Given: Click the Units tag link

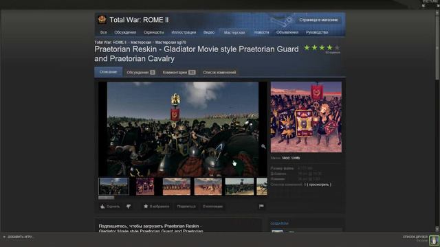Looking at the screenshot, I should click(x=296, y=158).
